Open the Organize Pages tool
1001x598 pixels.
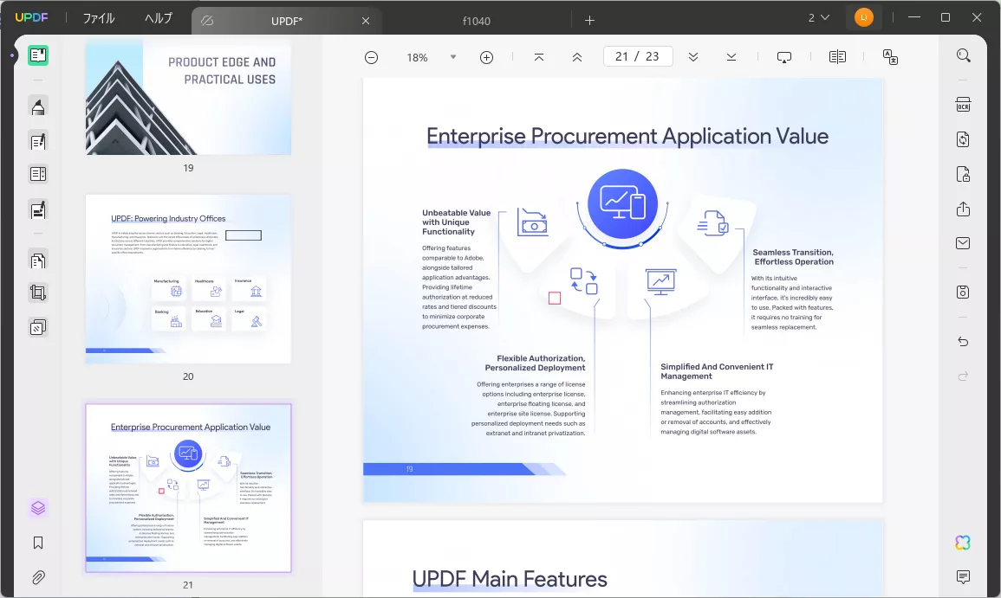(x=38, y=260)
